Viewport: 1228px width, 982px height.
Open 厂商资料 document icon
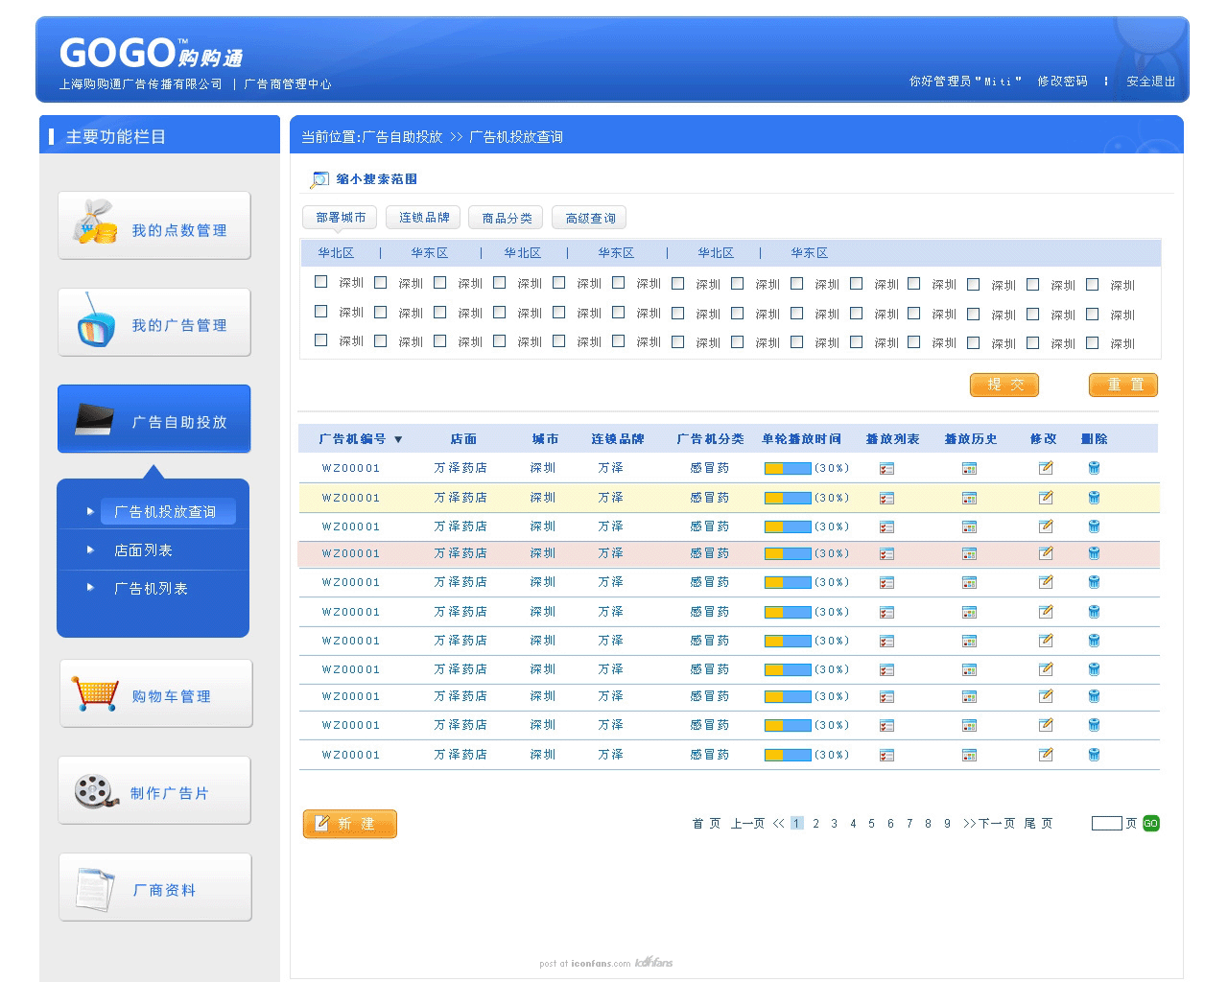pos(95,889)
